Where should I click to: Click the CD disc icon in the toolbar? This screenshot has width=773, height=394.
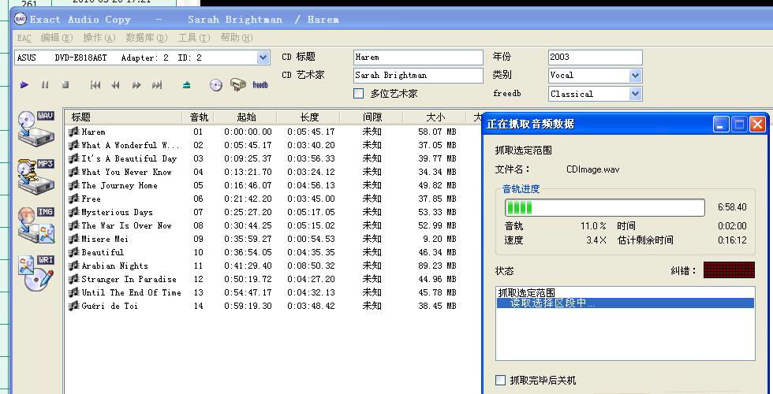point(216,85)
